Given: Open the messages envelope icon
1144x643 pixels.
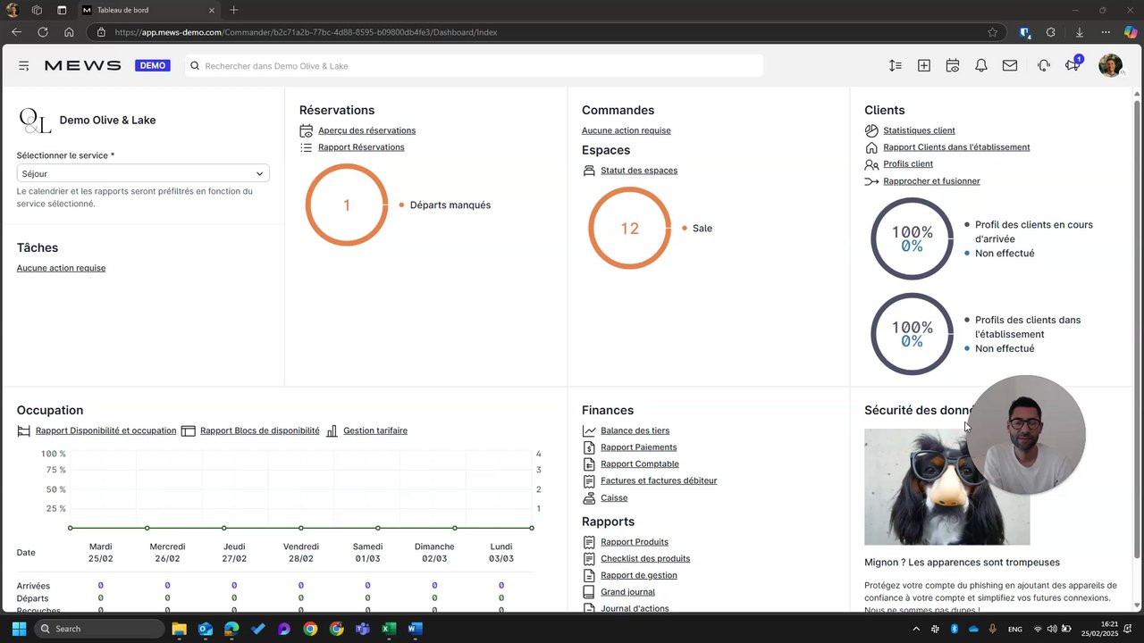Looking at the screenshot, I should coord(1010,66).
